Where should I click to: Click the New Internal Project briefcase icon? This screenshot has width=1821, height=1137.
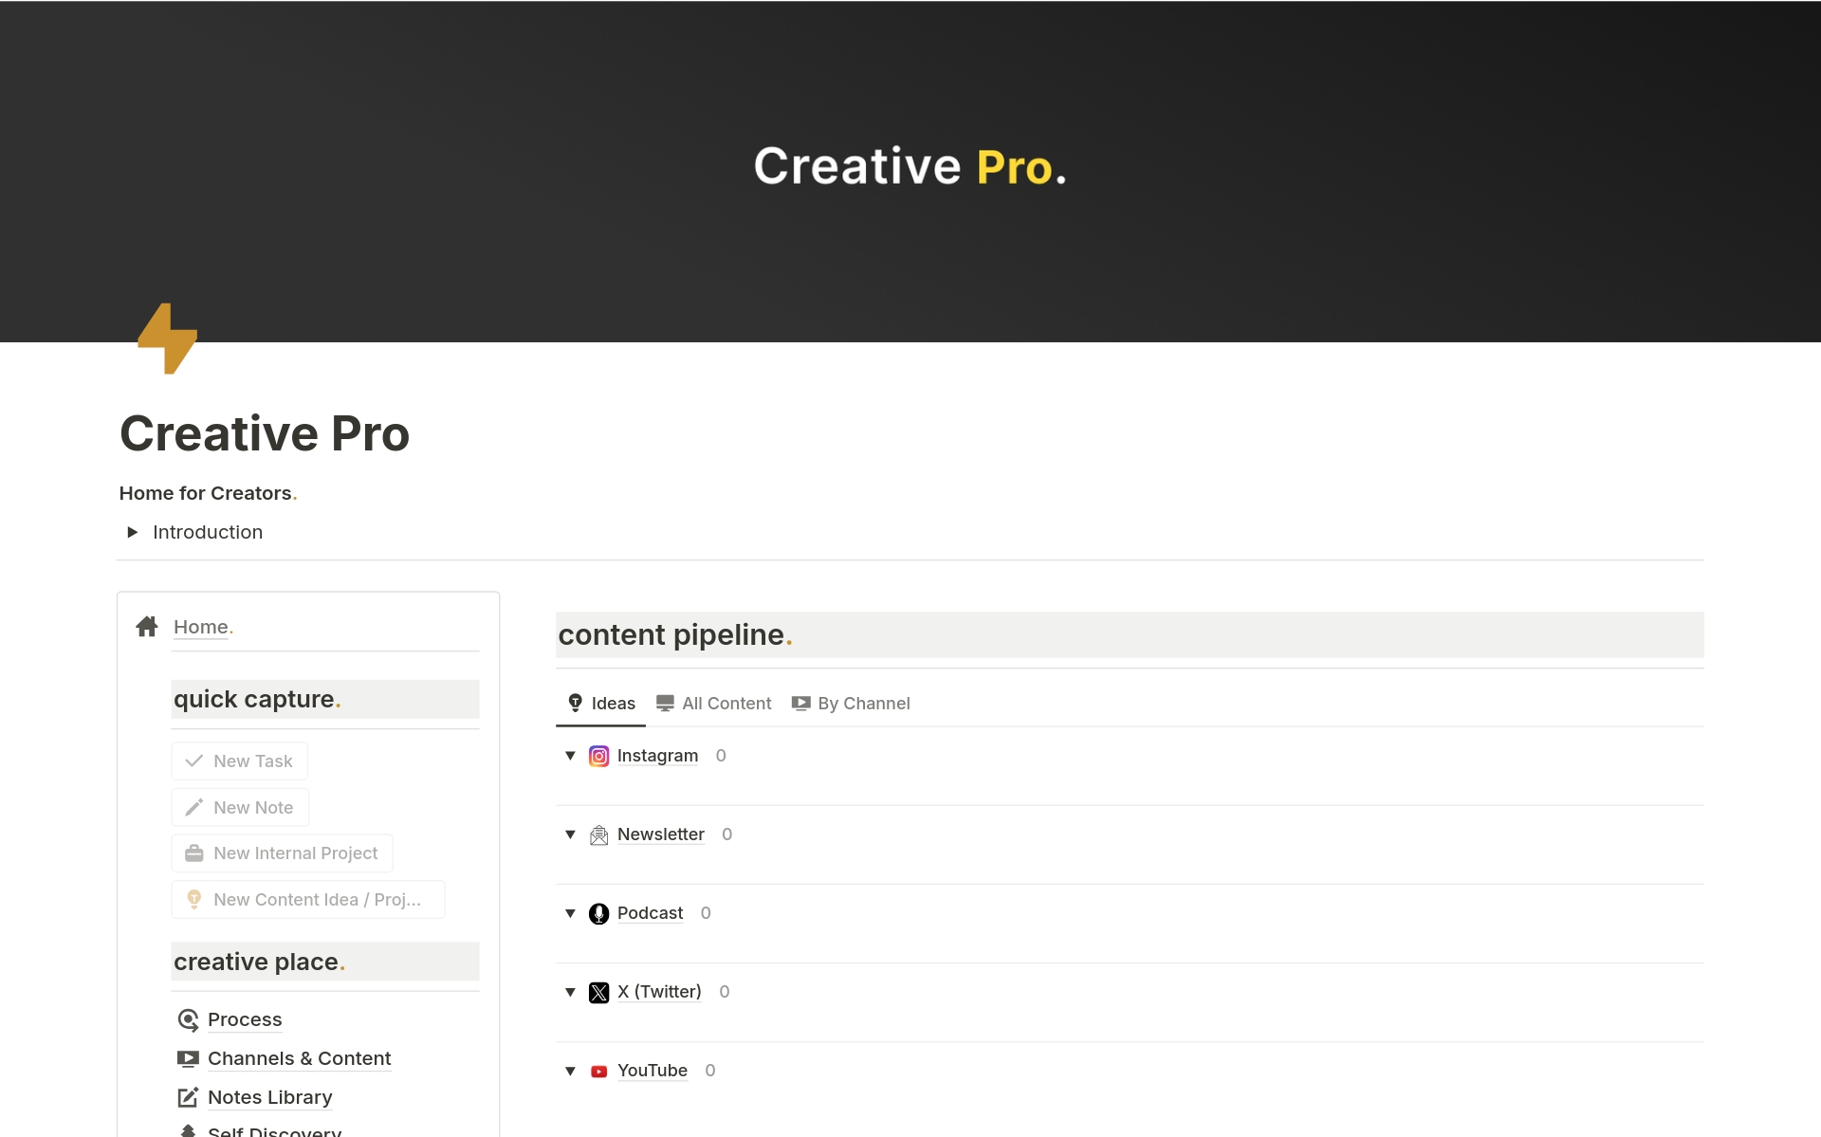pos(195,853)
